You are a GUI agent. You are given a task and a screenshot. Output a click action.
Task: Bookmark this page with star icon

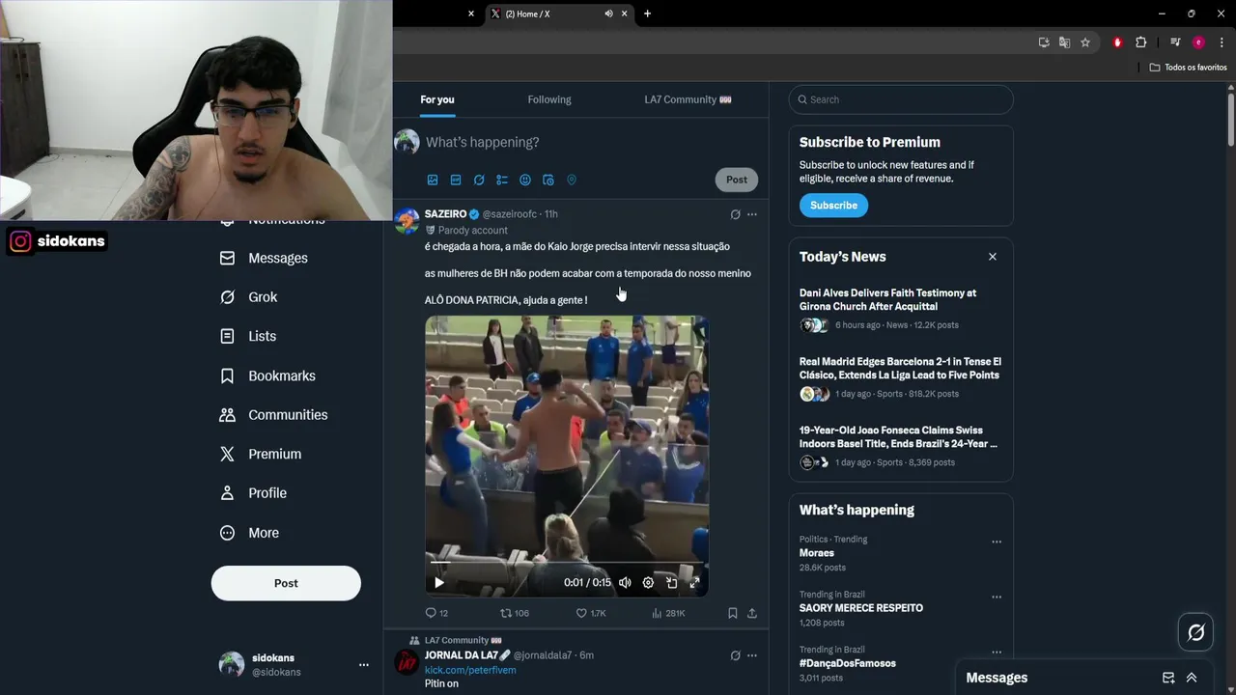[1085, 42]
